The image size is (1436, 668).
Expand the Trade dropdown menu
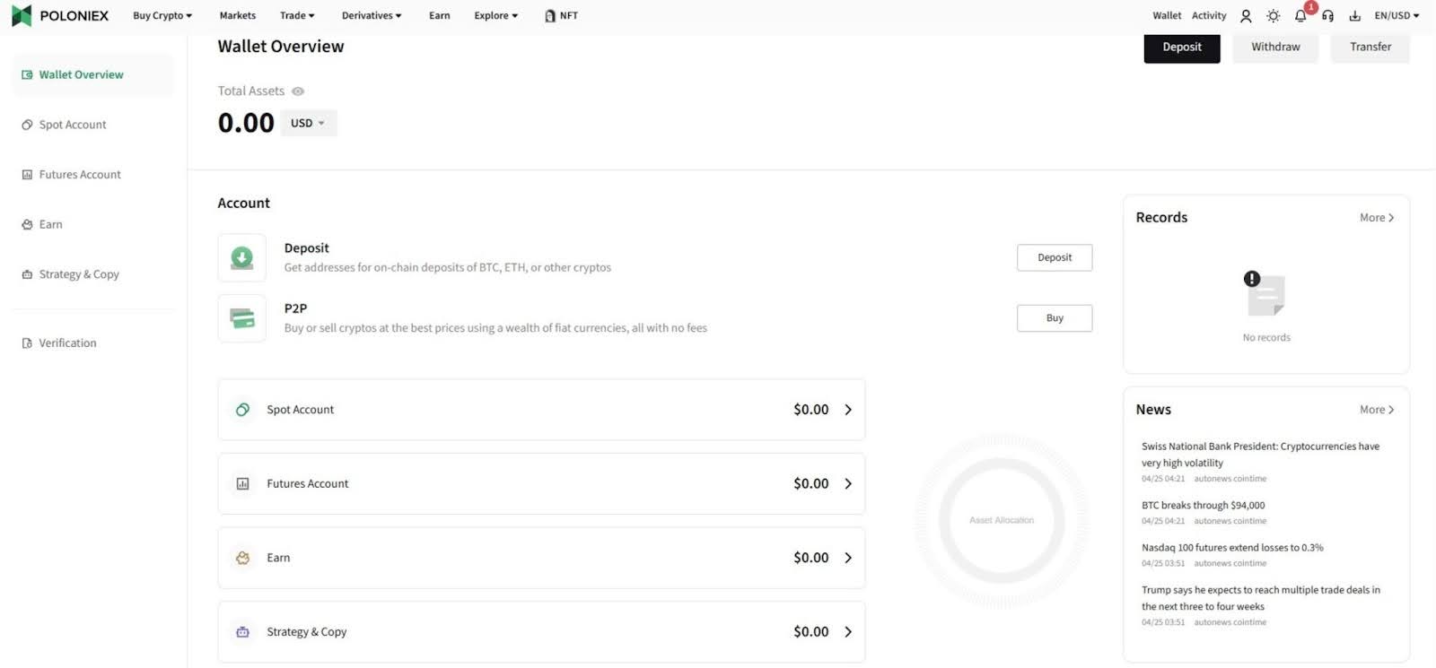click(x=297, y=16)
